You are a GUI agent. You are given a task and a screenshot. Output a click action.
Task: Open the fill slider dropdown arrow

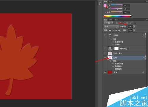click(x=134, y=30)
